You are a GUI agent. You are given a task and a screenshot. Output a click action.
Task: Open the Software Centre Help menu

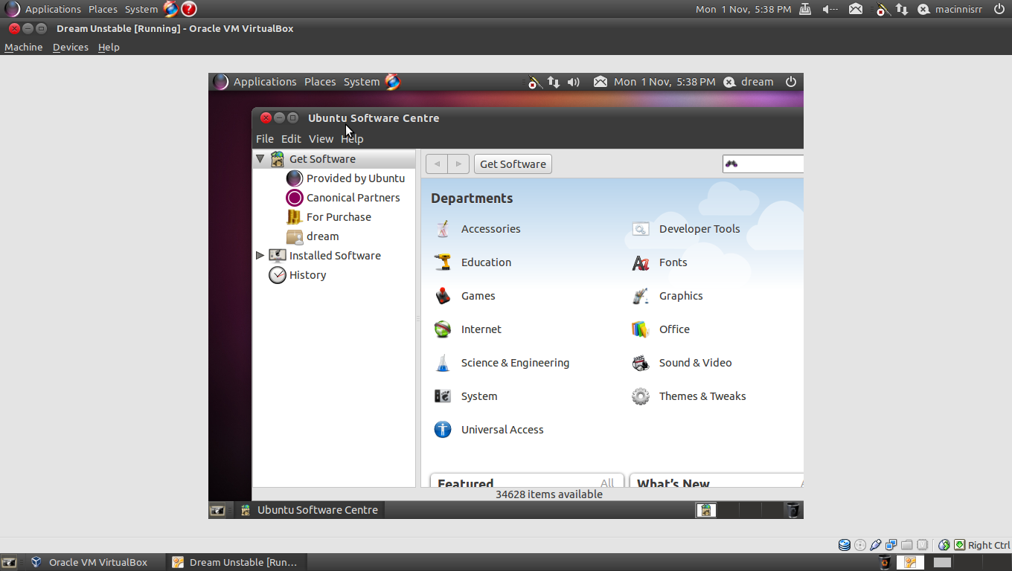[x=352, y=139]
